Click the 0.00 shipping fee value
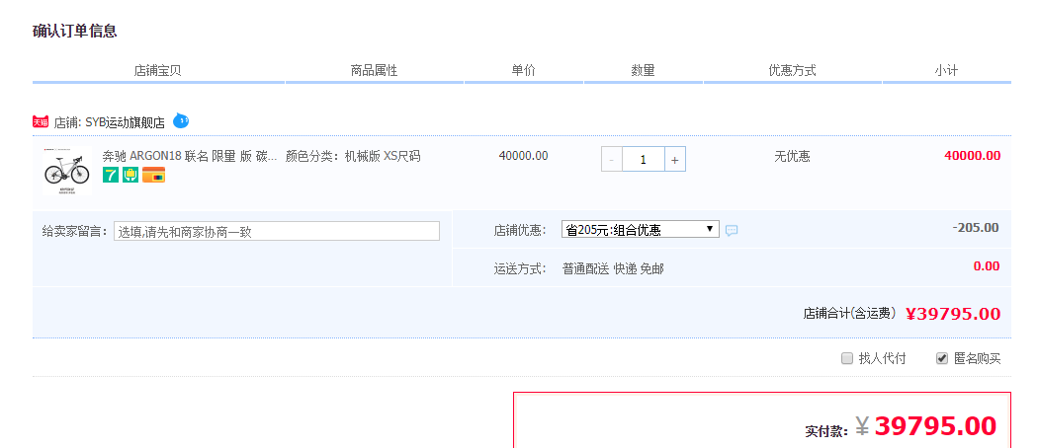 [x=987, y=266]
